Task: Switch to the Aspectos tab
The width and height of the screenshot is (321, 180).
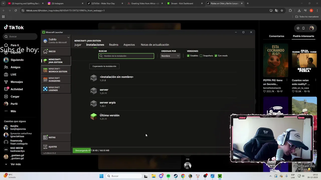Action: tap(129, 45)
